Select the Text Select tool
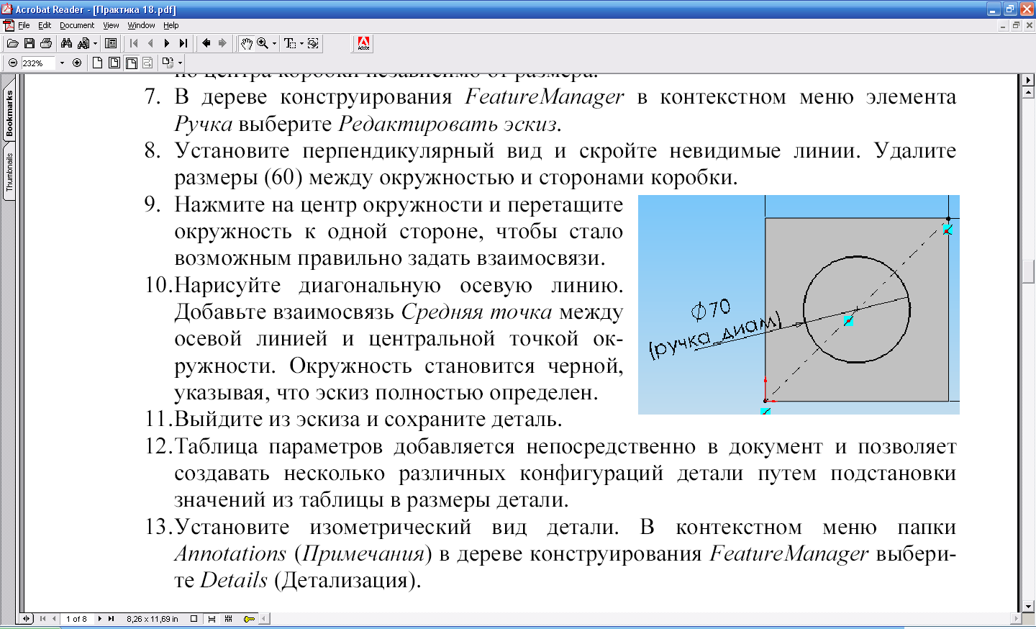The width and height of the screenshot is (1036, 629). [x=290, y=44]
